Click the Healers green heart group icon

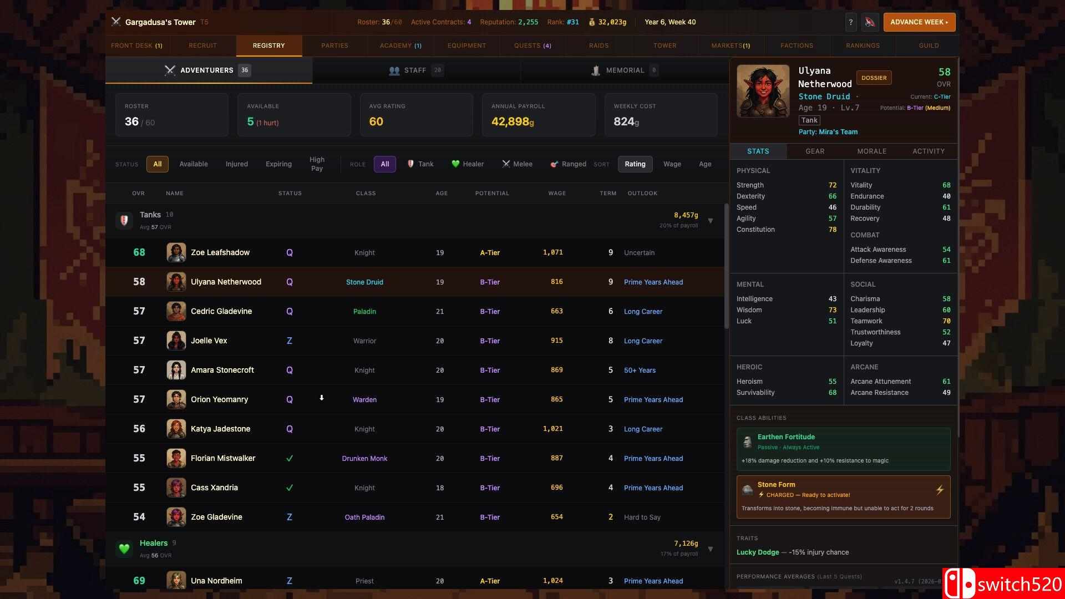click(x=124, y=549)
